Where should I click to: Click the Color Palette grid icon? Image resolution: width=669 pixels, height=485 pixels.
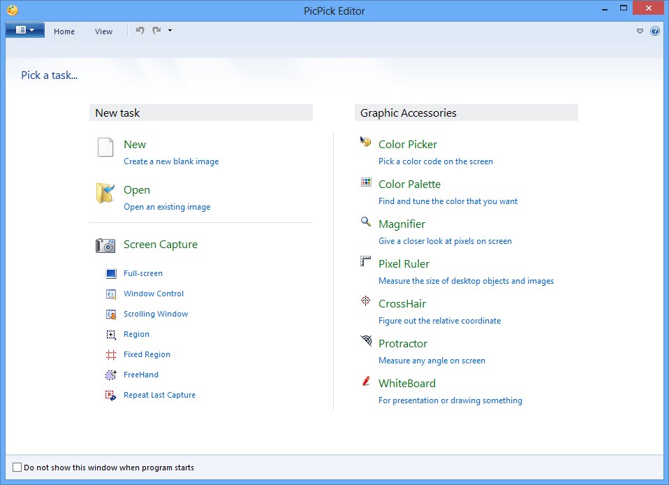(366, 182)
